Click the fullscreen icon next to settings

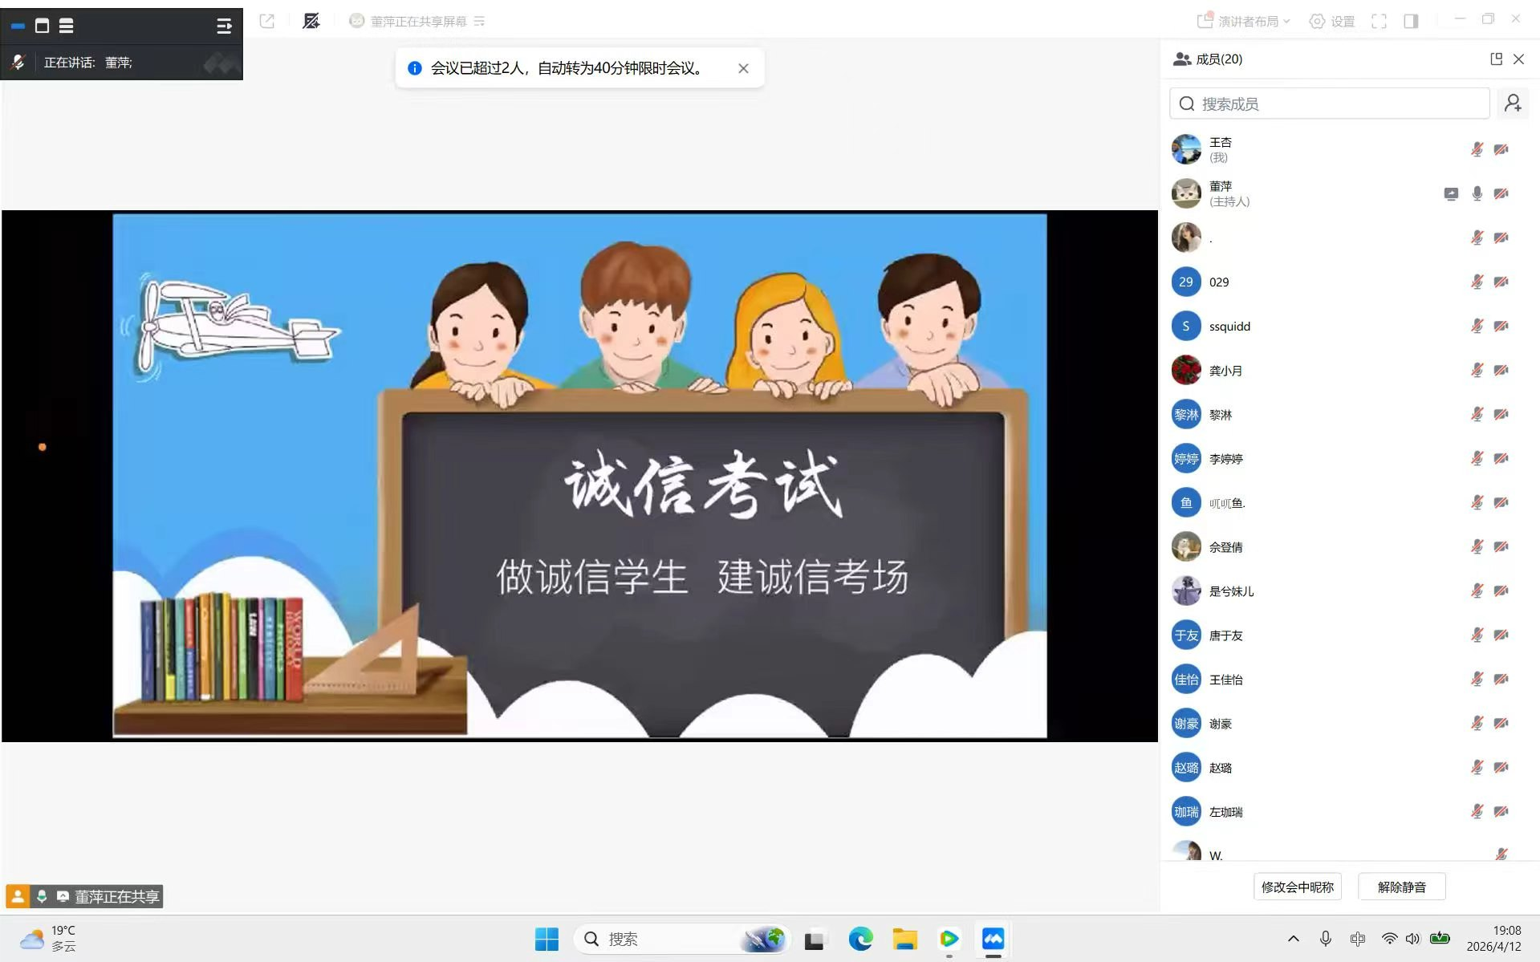tap(1380, 22)
